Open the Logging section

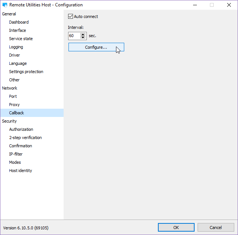coord(16,47)
